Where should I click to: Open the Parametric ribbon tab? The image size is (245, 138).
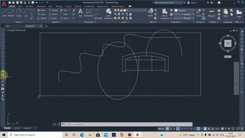coord(41,7)
